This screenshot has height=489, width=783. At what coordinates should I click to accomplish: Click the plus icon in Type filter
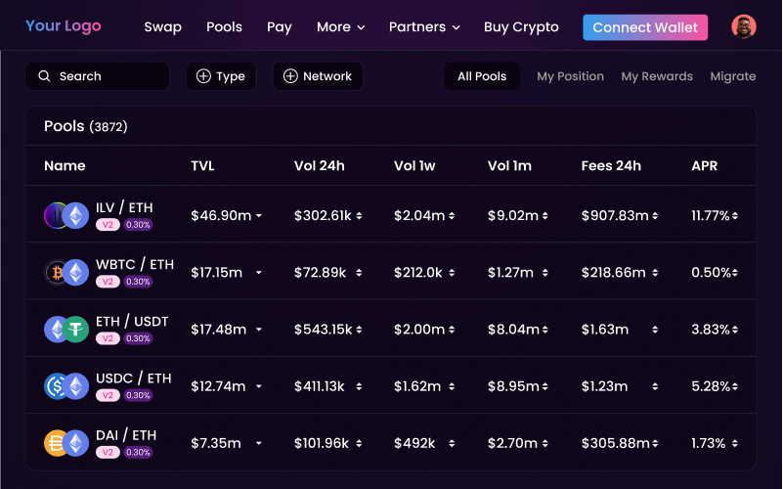[203, 76]
